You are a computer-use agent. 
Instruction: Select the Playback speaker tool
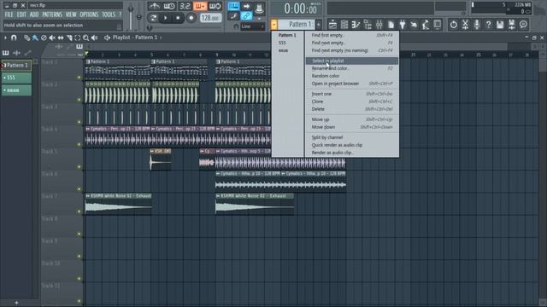(x=94, y=38)
